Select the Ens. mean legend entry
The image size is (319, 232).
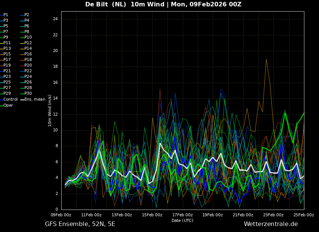pos(35,100)
